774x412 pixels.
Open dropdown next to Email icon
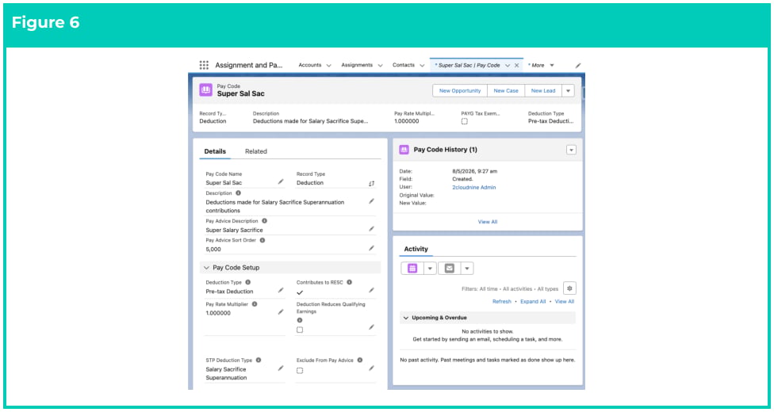[x=467, y=268]
